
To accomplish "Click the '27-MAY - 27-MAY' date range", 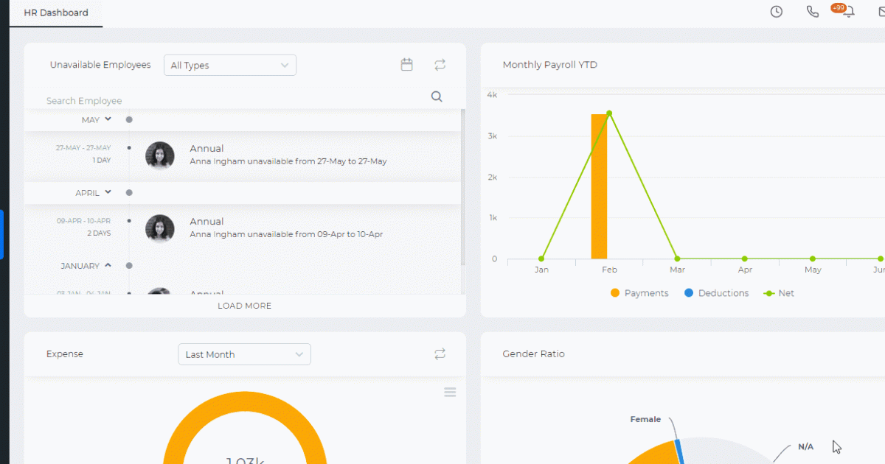I will tap(83, 148).
